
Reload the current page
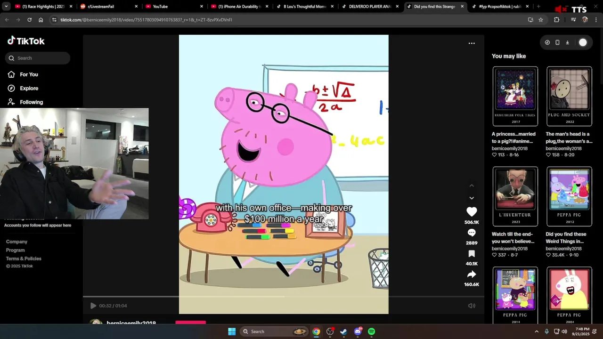29,20
